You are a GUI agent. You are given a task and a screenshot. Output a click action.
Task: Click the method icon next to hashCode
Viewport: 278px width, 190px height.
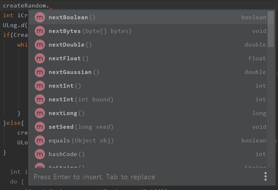tap(40, 154)
